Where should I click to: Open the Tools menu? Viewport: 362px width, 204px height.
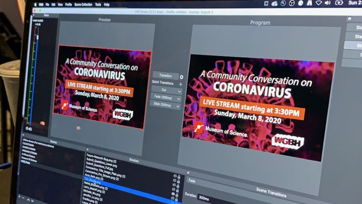click(x=98, y=5)
